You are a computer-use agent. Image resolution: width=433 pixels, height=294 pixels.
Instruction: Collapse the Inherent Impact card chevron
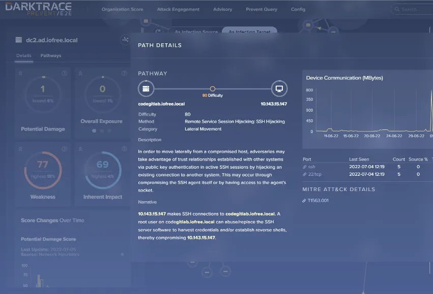(80, 149)
